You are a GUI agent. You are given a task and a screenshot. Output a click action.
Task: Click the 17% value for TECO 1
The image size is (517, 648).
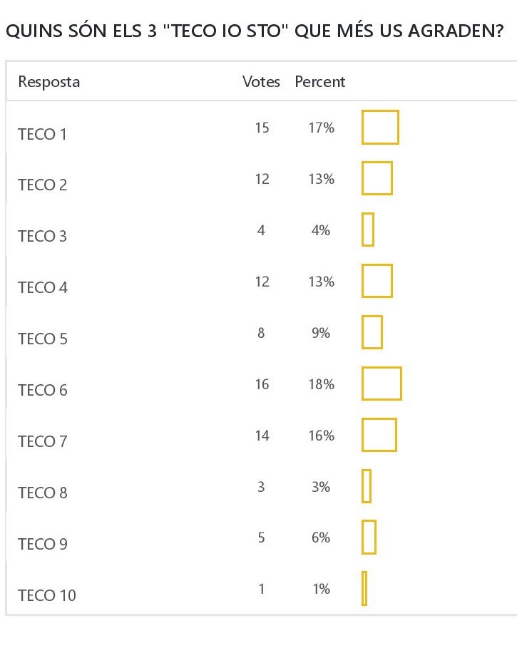pos(321,128)
